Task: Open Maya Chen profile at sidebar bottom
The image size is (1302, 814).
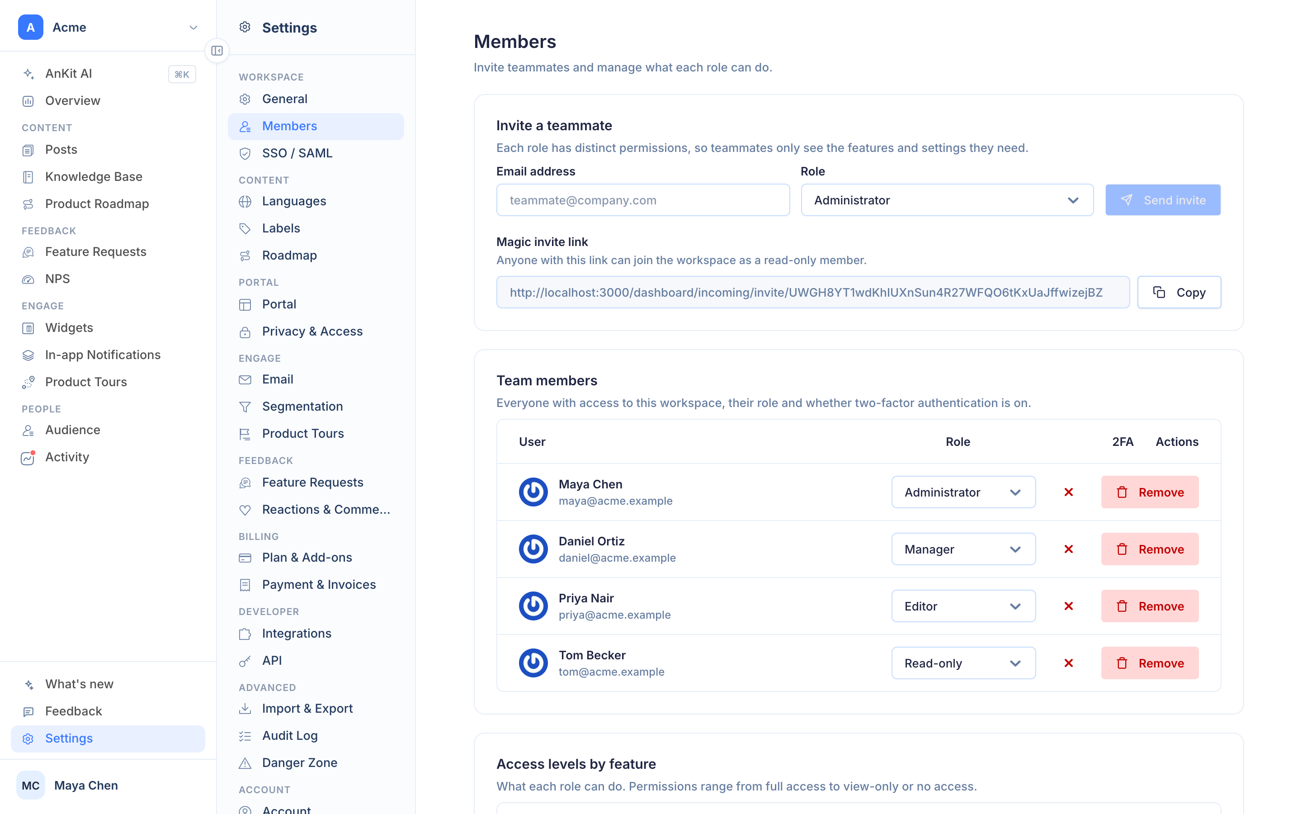Action: tap(108, 786)
